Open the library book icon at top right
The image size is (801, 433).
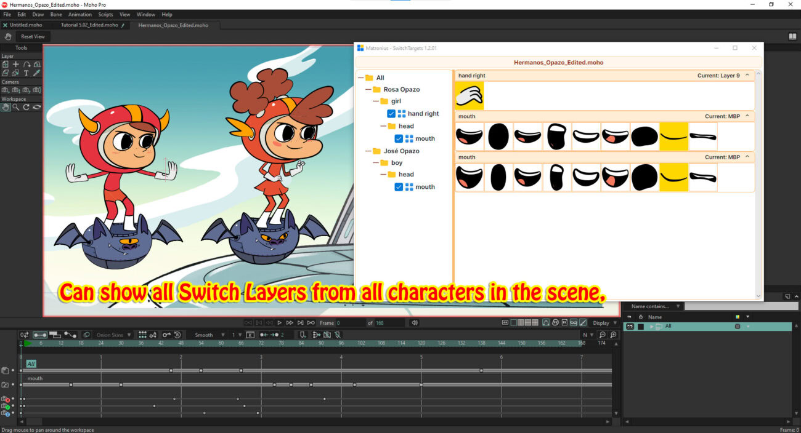pyautogui.click(x=792, y=36)
